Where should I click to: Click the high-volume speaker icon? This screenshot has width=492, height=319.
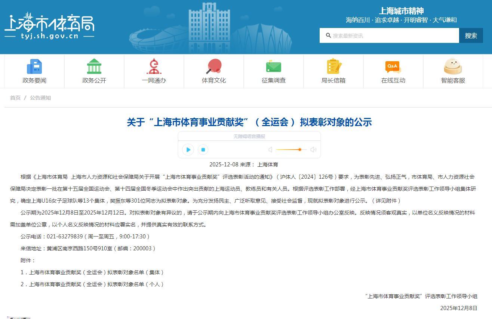(x=313, y=150)
